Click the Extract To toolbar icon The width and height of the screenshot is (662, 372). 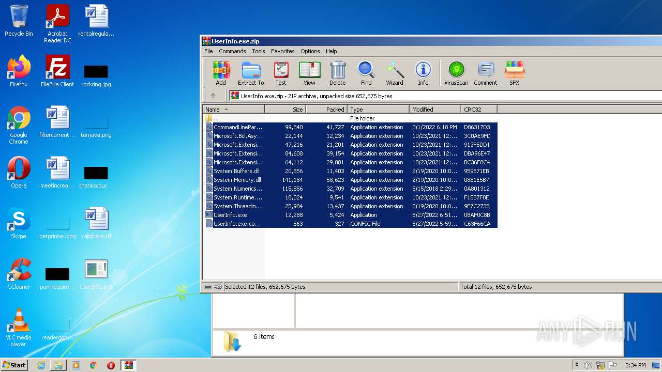[x=251, y=73]
